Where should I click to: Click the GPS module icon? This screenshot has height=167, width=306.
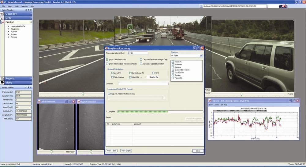2,18
